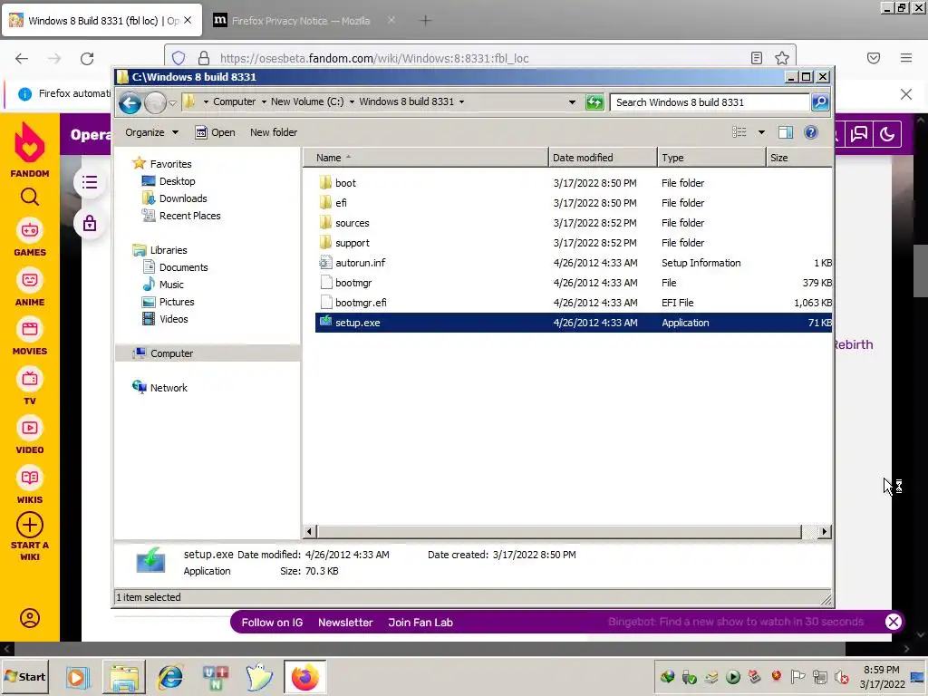This screenshot has width=928, height=696.
Task: Click the Explorer Back arrow button
Action: click(x=130, y=103)
